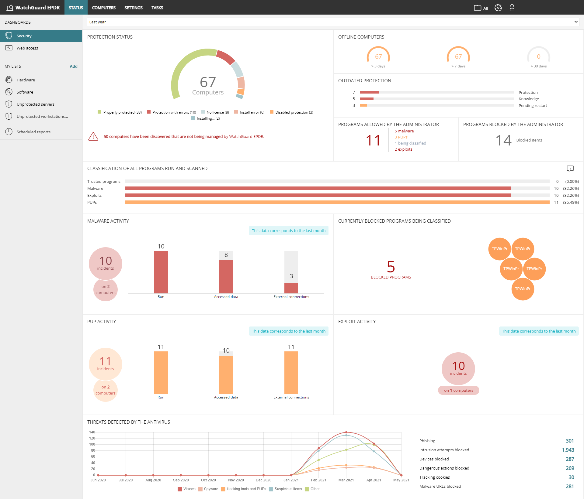Open the Software list via its sidebar icon
The width and height of the screenshot is (584, 499).
[9, 92]
